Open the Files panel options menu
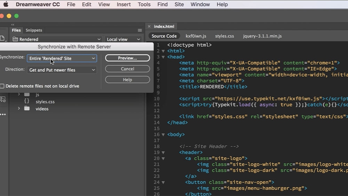 (140, 30)
